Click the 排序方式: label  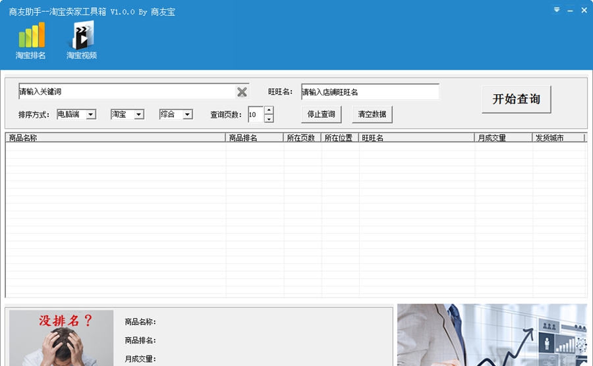tap(34, 115)
